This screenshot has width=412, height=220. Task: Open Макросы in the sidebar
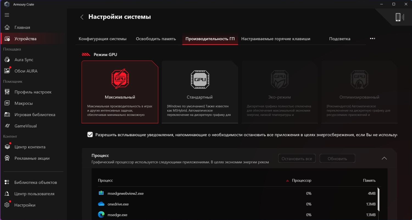34,103
